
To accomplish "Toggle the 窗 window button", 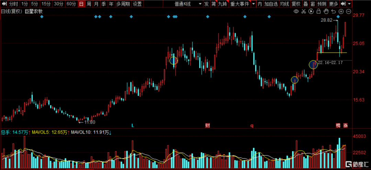I will [x=313, y=4].
